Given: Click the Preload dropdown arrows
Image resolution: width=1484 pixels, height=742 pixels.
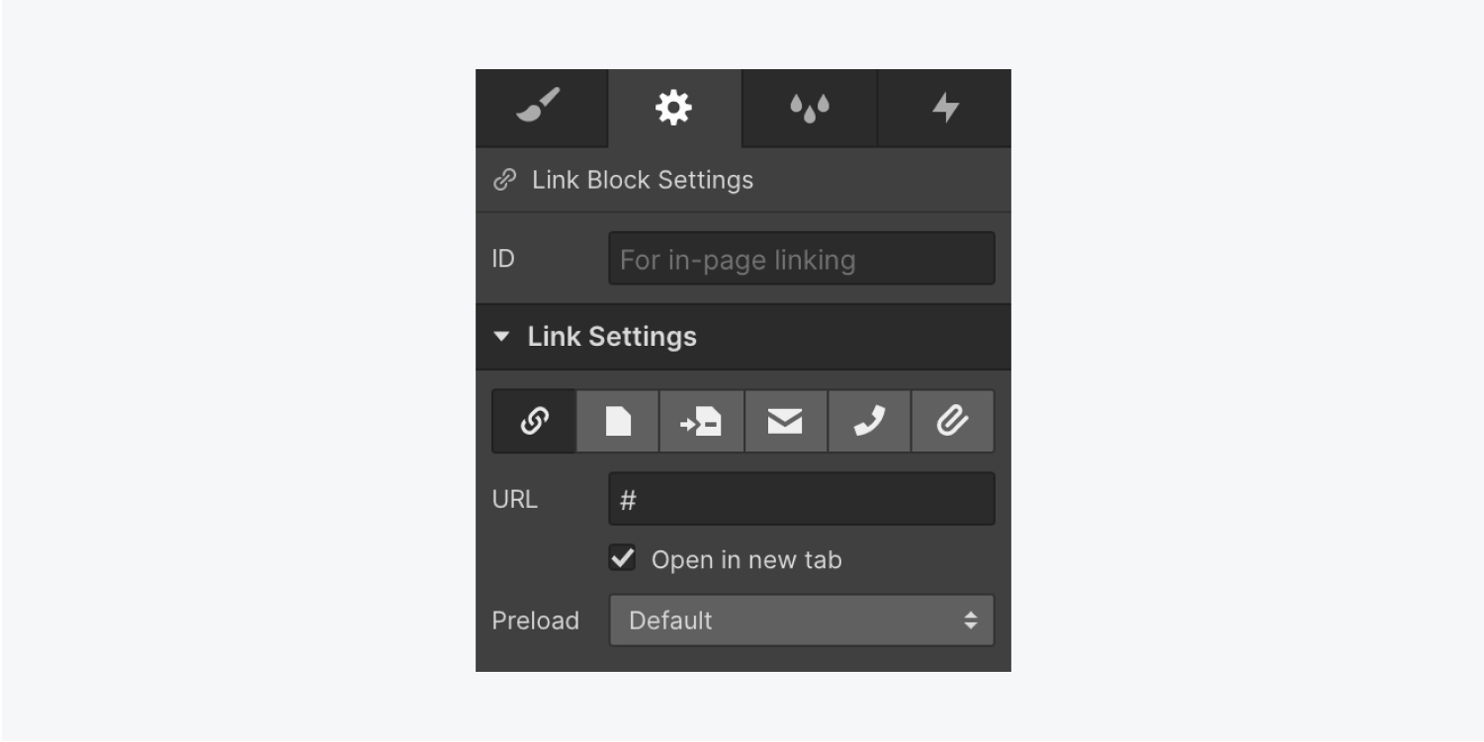Looking at the screenshot, I should (x=971, y=620).
